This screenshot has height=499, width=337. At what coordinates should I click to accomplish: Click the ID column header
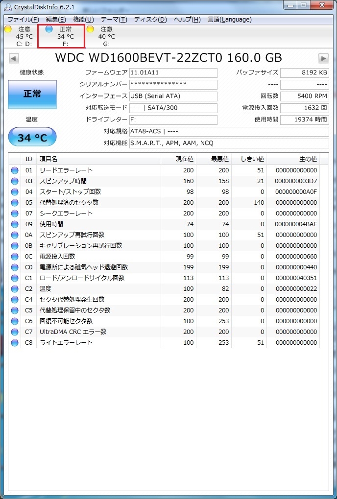[x=28, y=159]
